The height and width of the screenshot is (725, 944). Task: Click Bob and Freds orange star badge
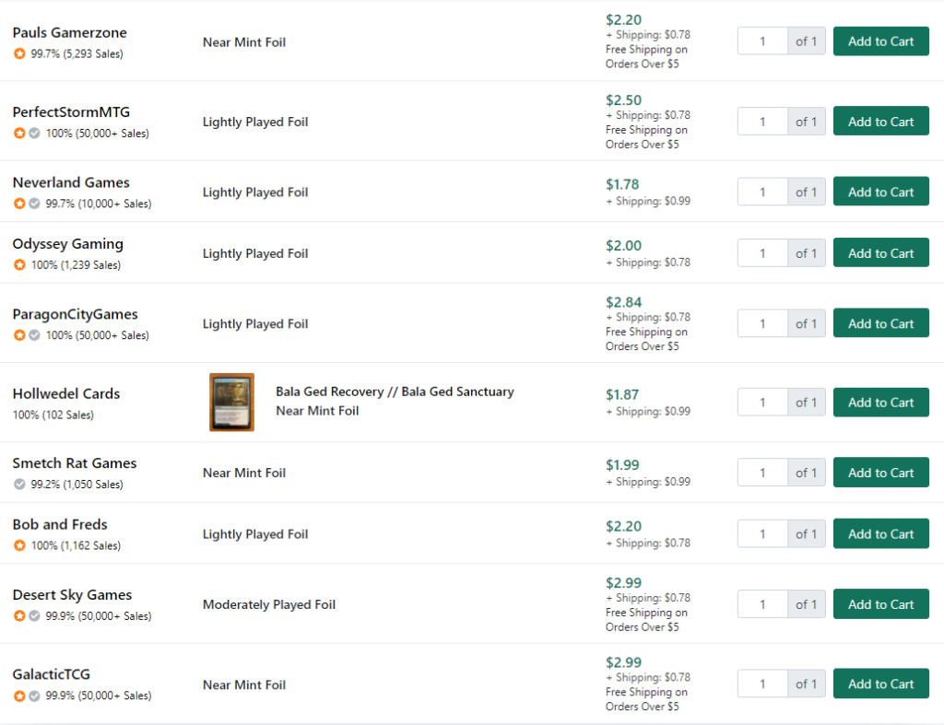tap(20, 545)
